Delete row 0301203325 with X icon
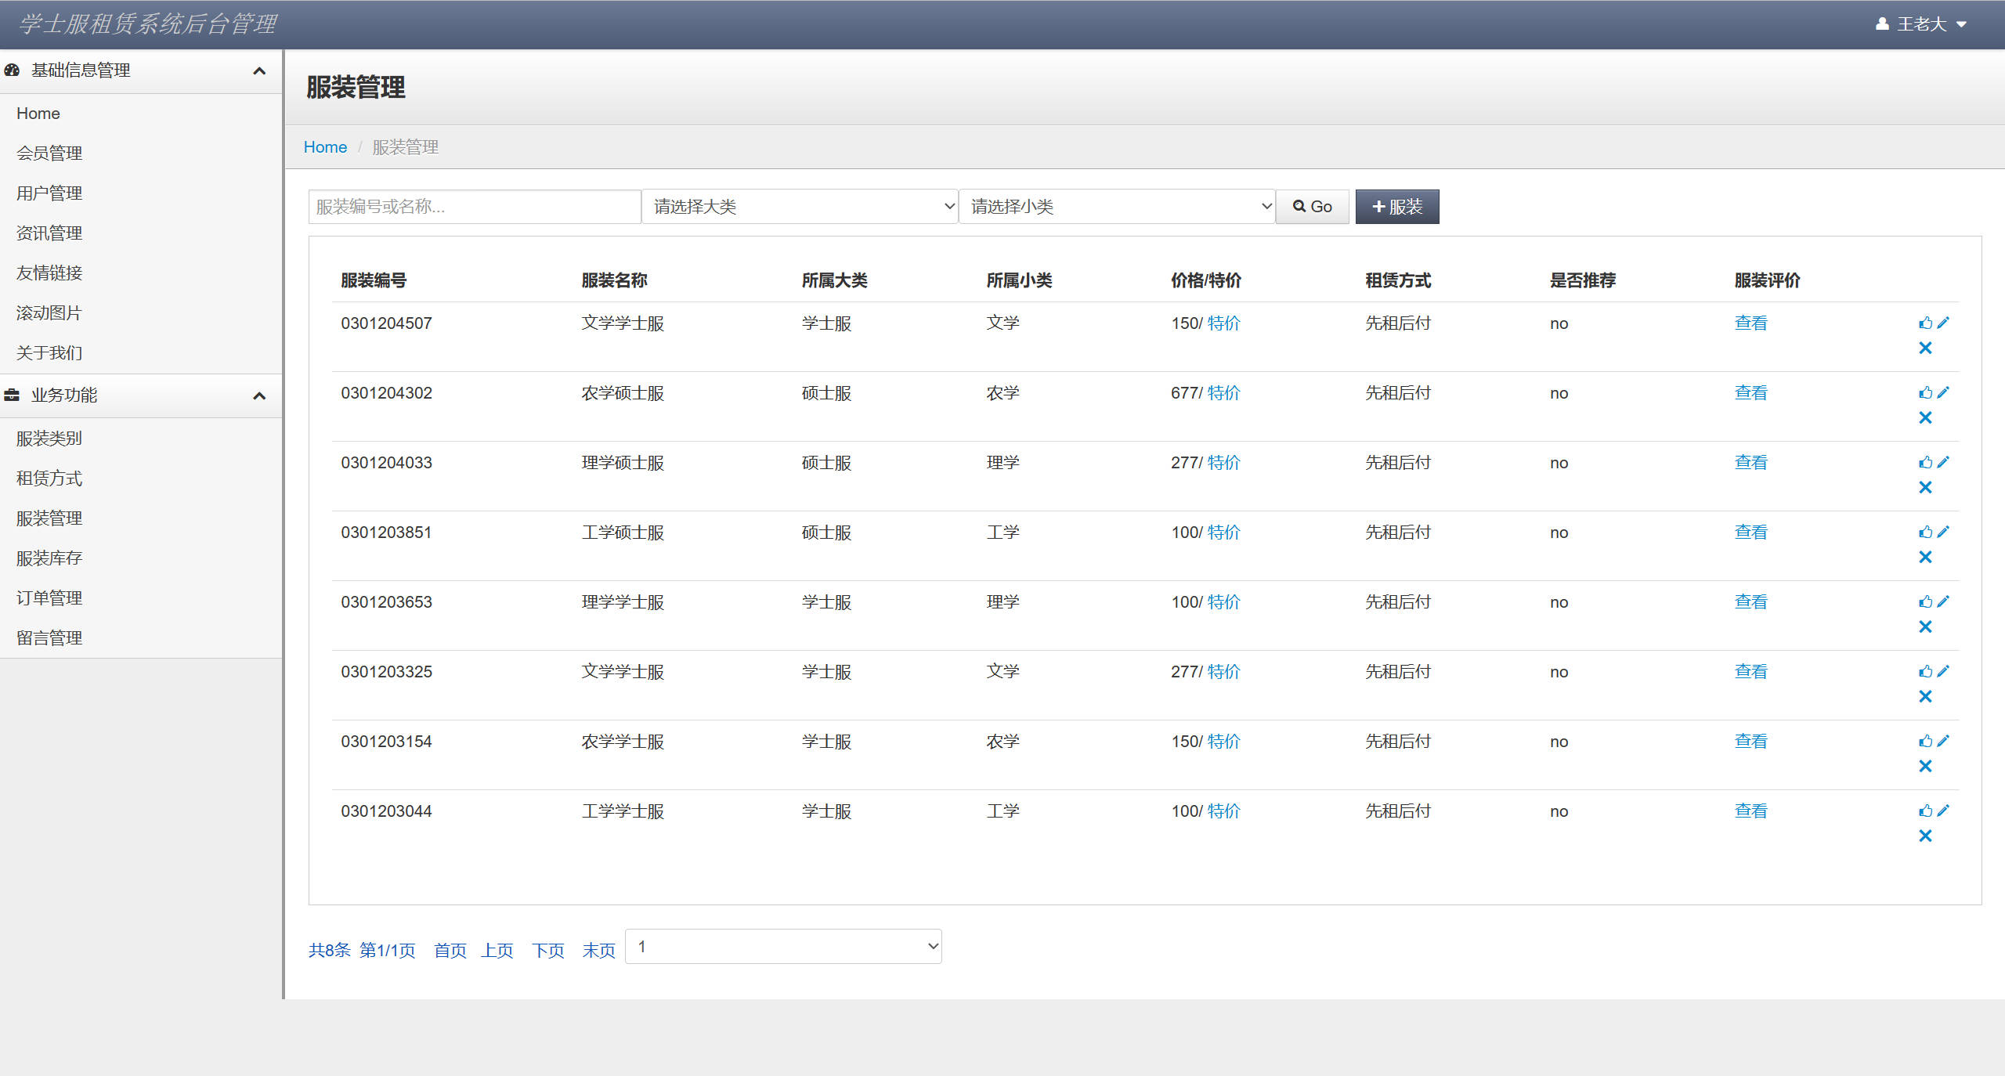Screen dimensions: 2005x1076 coord(1925,696)
